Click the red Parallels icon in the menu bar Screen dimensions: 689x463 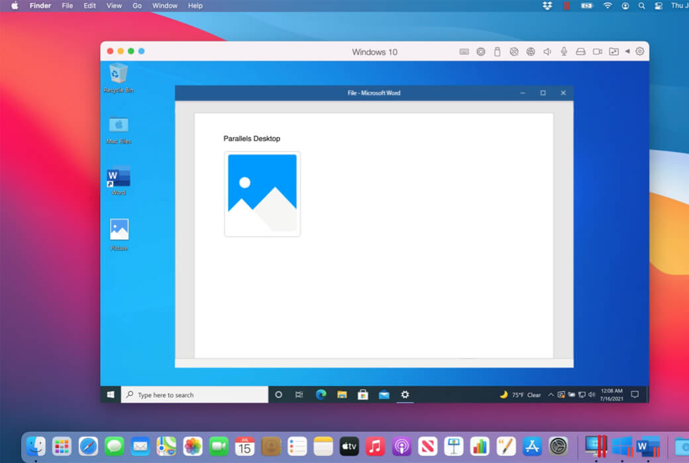pos(567,6)
